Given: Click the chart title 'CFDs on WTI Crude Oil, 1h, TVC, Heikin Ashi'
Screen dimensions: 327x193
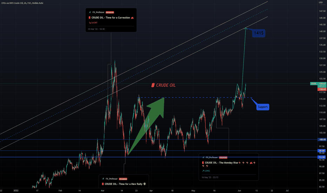Looking at the screenshot, I should click(x=22, y=3).
